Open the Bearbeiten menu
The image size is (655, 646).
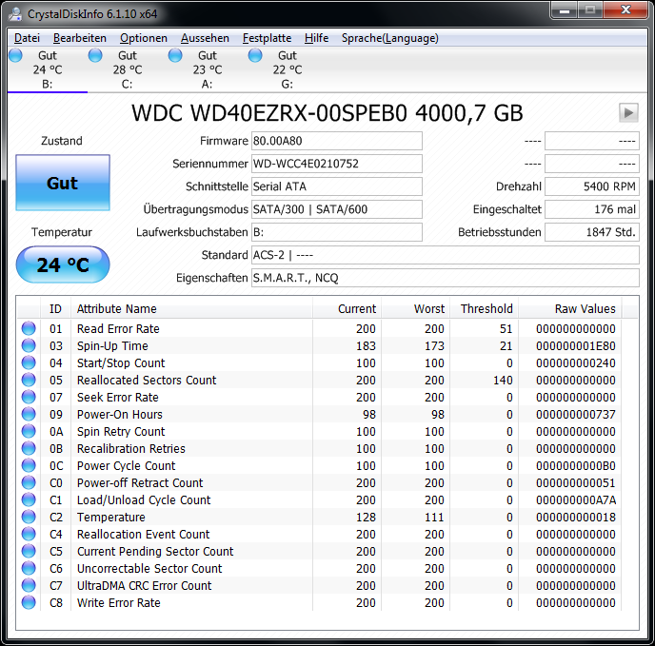pyautogui.click(x=80, y=38)
